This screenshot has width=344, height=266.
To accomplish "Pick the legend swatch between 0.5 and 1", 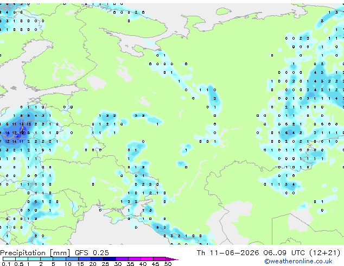I will point(22,259).
